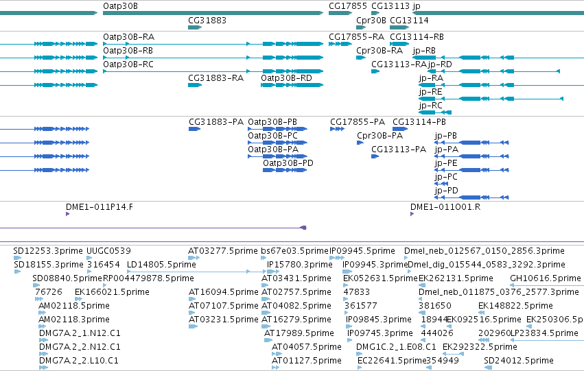Viewport: 584px width, 371px height.
Task: Open the Oatp30B-RA transcript label
Action: pos(129,37)
